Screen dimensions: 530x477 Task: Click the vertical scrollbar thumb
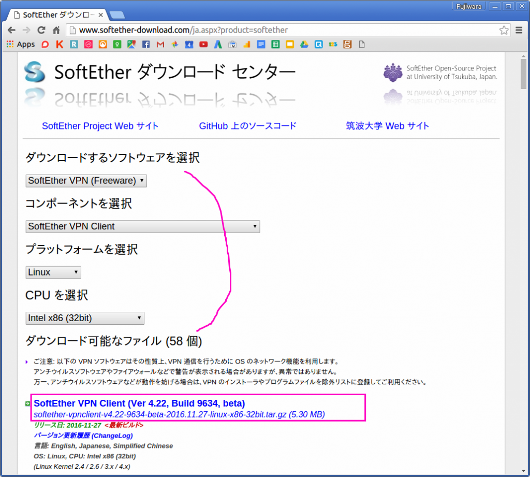(x=524, y=74)
